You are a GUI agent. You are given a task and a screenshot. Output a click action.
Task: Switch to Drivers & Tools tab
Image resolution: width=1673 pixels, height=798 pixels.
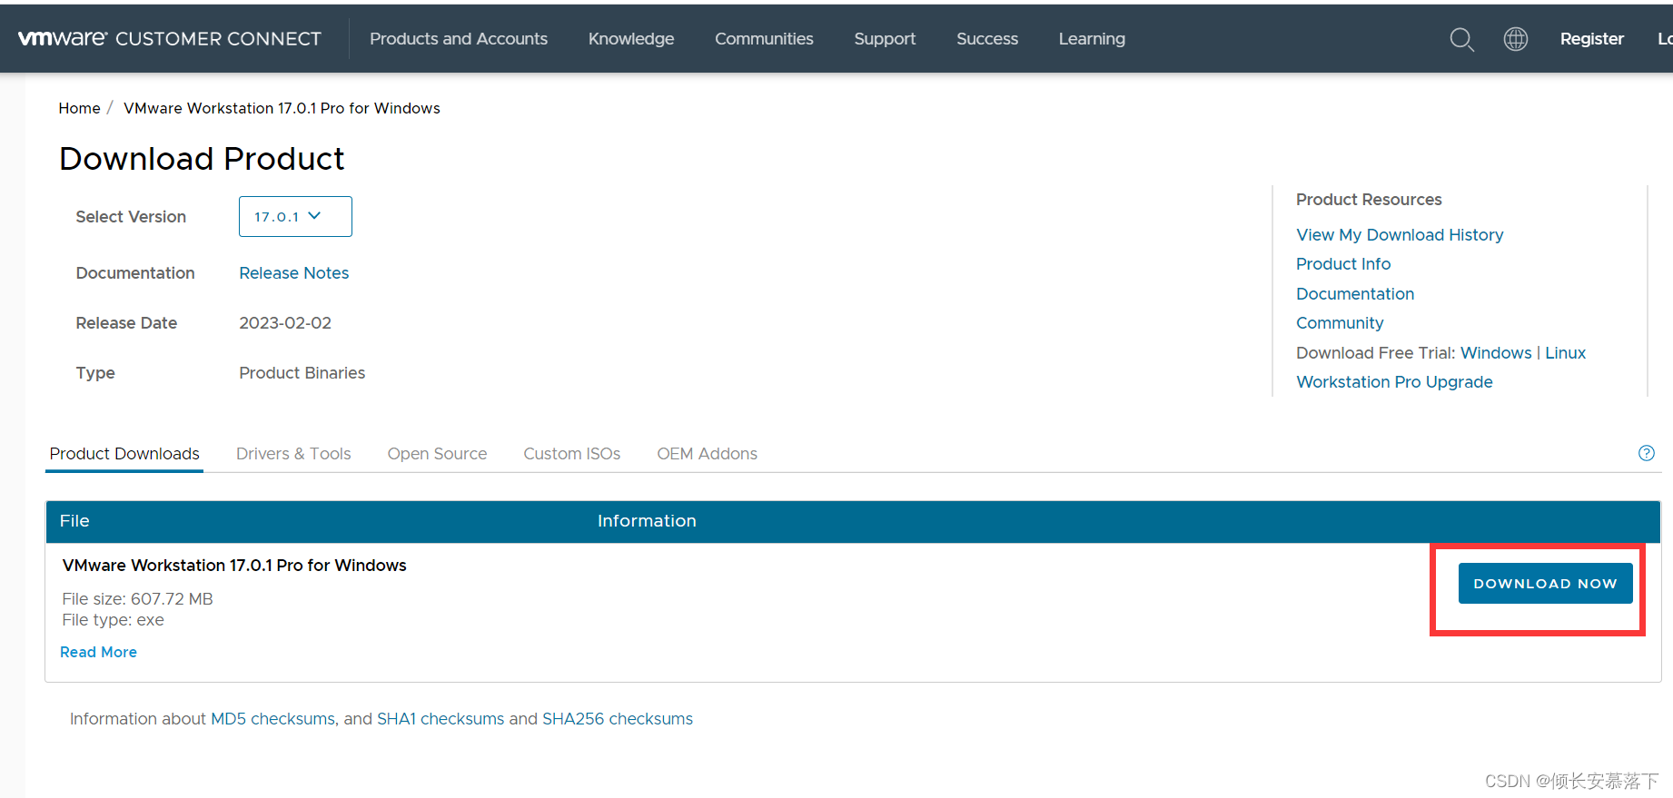coord(293,454)
